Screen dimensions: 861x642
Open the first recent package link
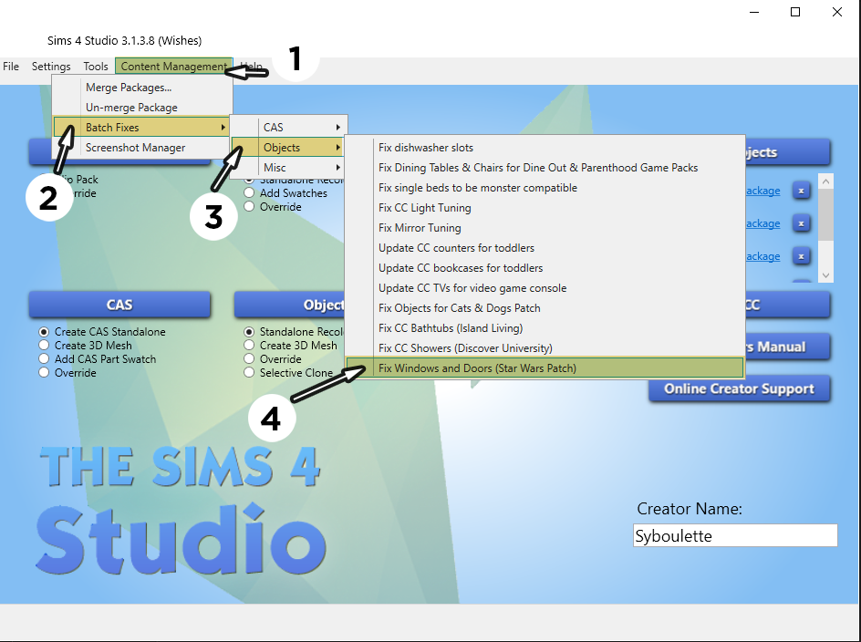[762, 191]
